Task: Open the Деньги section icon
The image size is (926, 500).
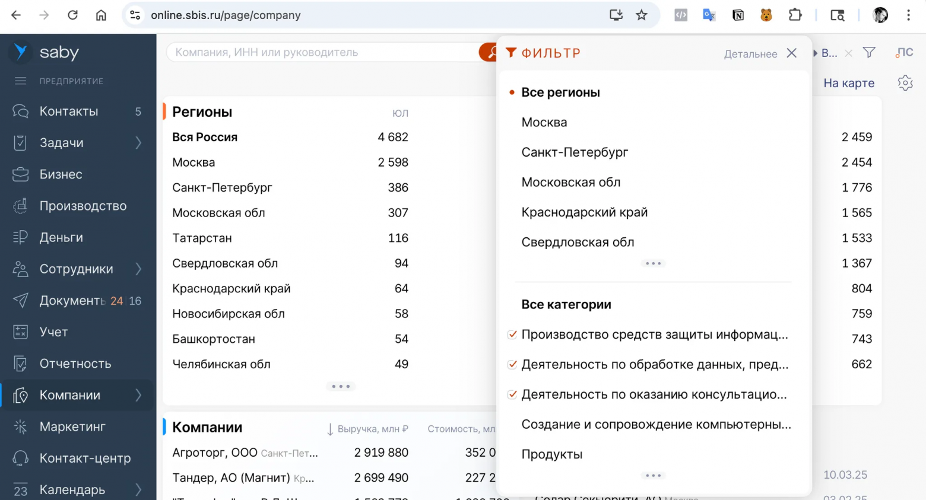Action: pyautogui.click(x=20, y=237)
